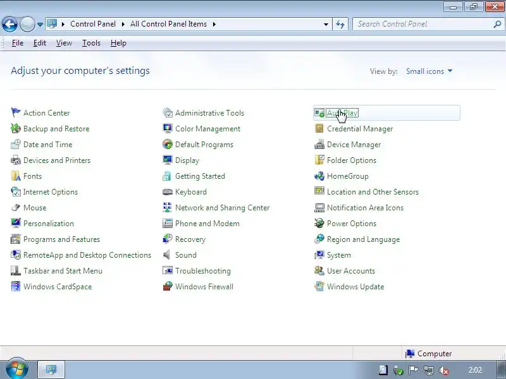This screenshot has height=379, width=506.
Task: Open the Sound speaker icon
Action: 167,255
